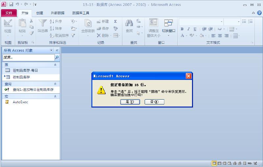Click the SQL view icon in status bar
The image size is (263, 167).
tap(250, 163)
